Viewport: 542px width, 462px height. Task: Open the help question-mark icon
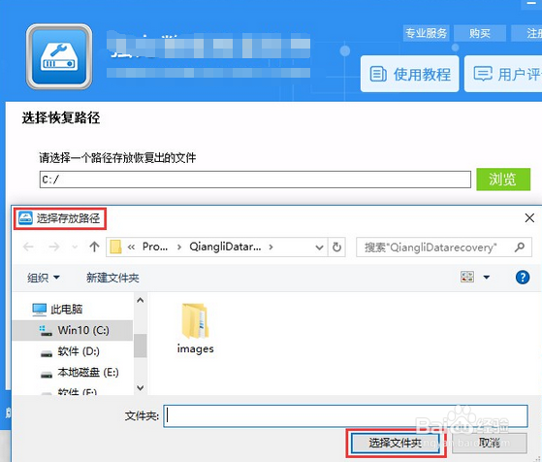point(523,278)
